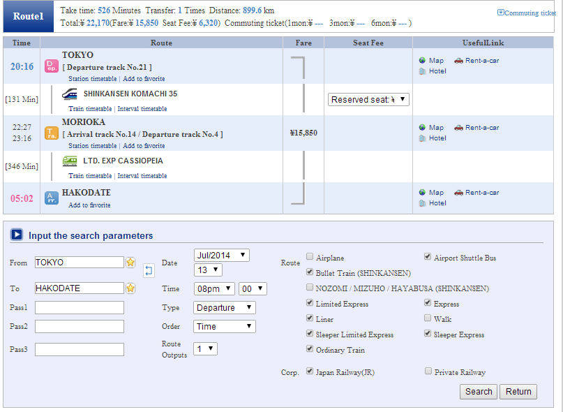The image size is (563, 412).
Task: Click the Hotel building icon in the HAKODATE row
Action: pyautogui.click(x=422, y=203)
